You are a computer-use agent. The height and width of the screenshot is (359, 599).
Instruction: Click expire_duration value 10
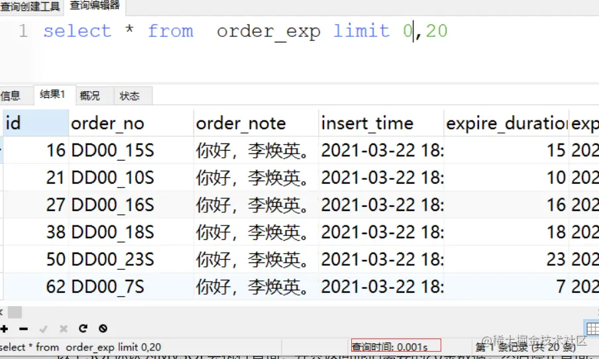506,178
